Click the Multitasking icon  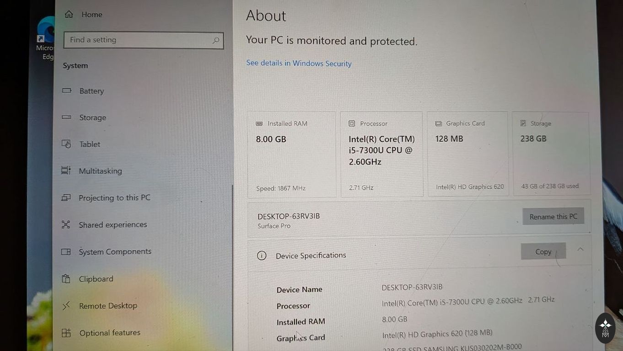(x=66, y=170)
